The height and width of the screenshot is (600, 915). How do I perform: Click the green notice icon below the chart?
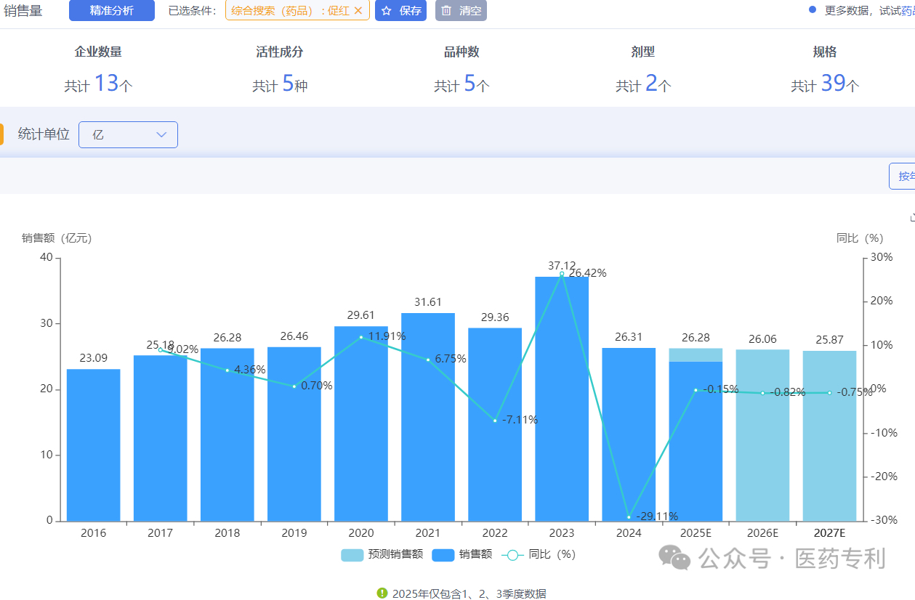pos(382,593)
